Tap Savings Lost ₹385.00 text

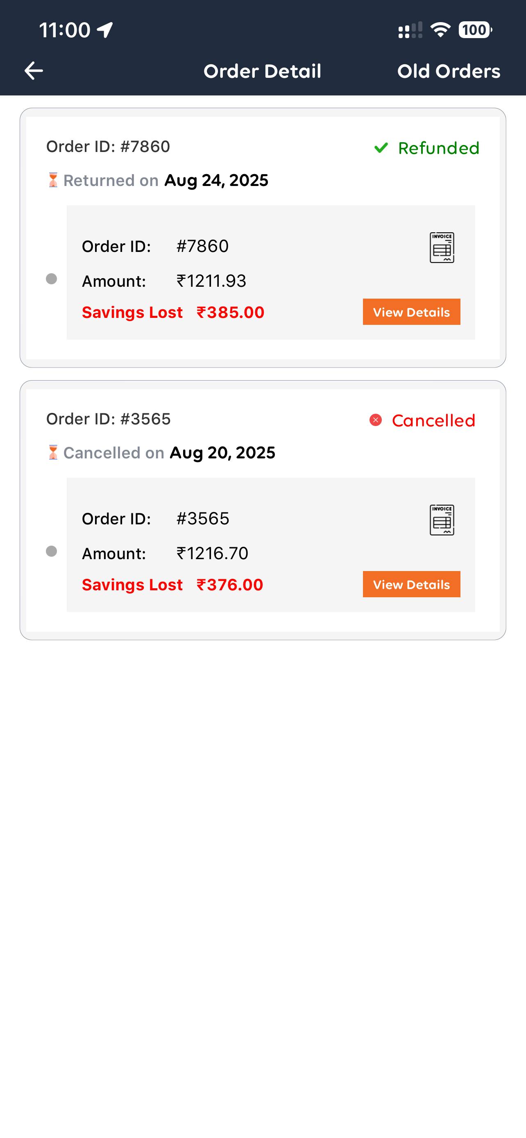(x=173, y=312)
